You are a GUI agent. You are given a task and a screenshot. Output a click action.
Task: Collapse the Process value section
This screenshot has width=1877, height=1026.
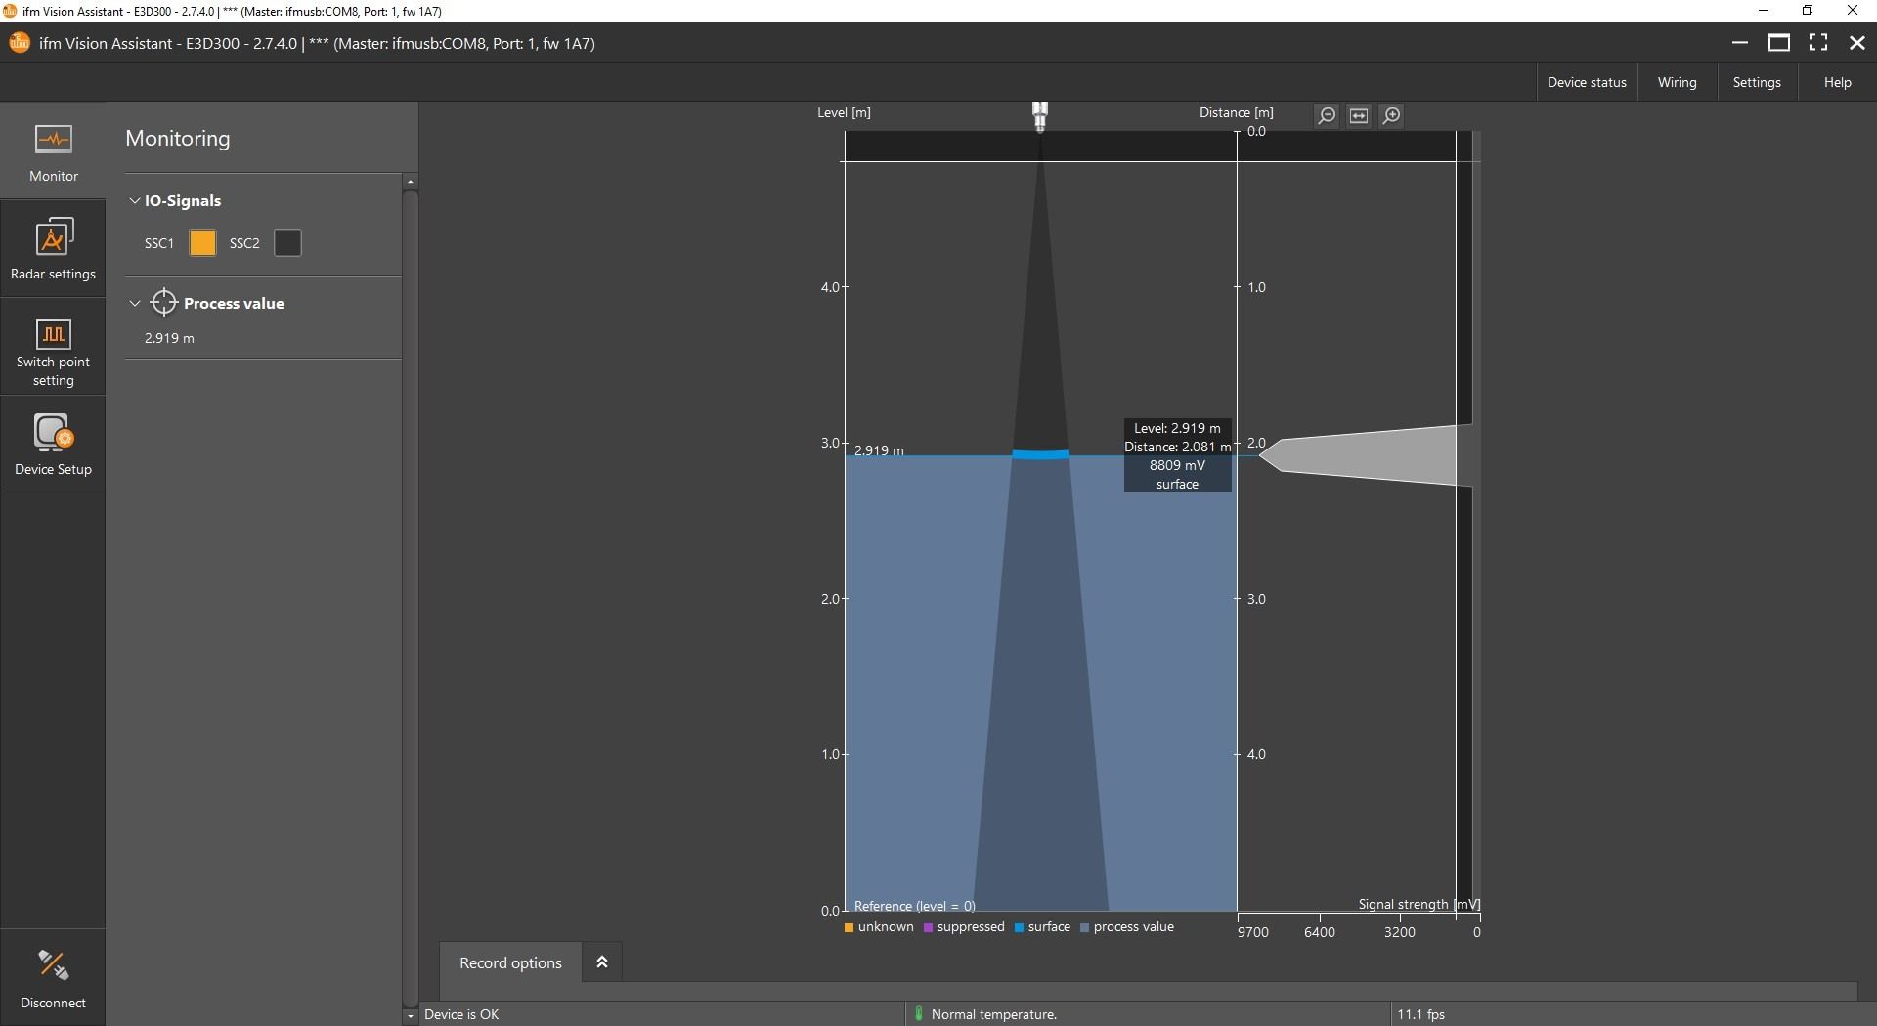pyautogui.click(x=135, y=304)
